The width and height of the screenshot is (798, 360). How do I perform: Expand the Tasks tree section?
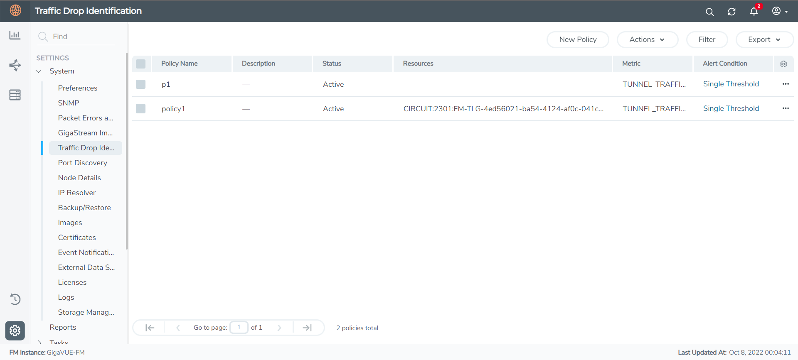pos(39,343)
